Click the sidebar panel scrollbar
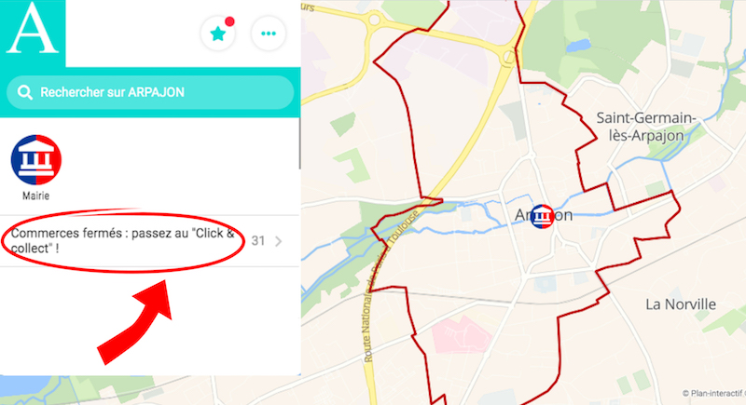 coord(299,142)
